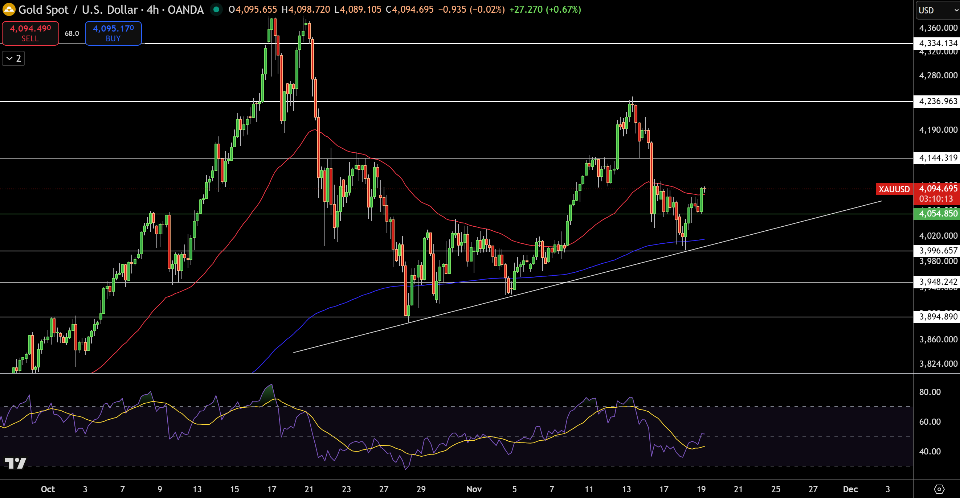Click the 68.0 spread value between SELL and BUY
The height and width of the screenshot is (498, 960).
71,33
